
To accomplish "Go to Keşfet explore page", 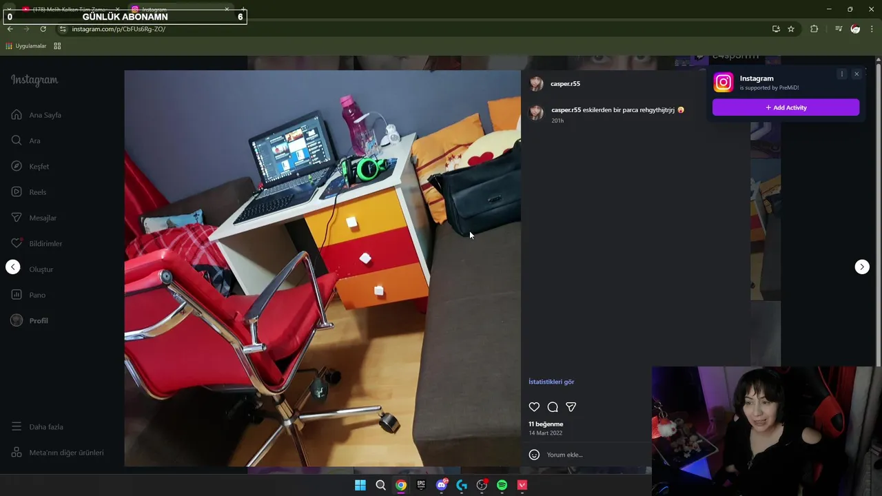I will [x=30, y=166].
